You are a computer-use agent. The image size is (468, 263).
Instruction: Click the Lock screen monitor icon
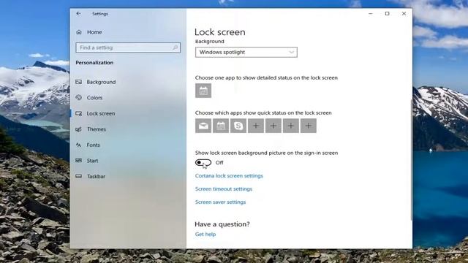click(79, 113)
